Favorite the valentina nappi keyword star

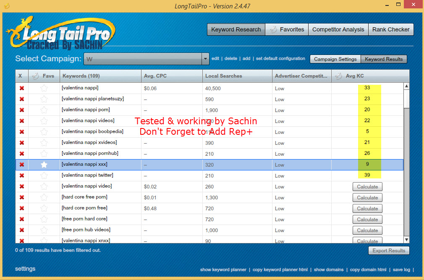click(x=44, y=88)
